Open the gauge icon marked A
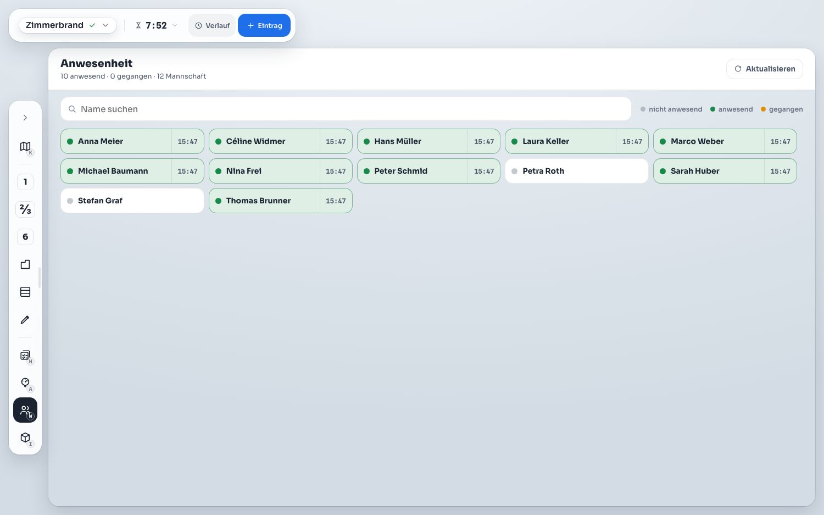The image size is (824, 515). coord(25,383)
